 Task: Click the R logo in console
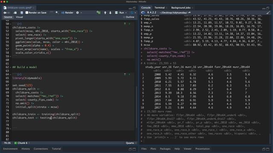point(143,12)
